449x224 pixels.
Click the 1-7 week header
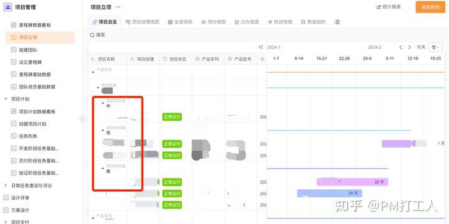(276, 58)
